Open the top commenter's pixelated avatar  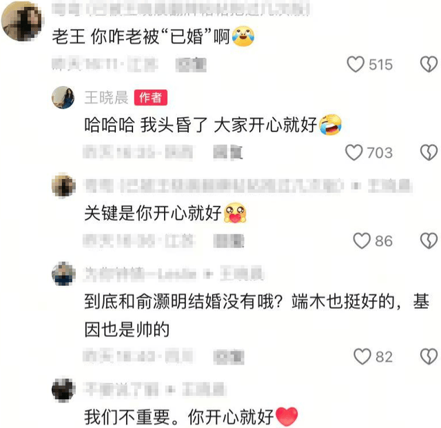click(21, 21)
